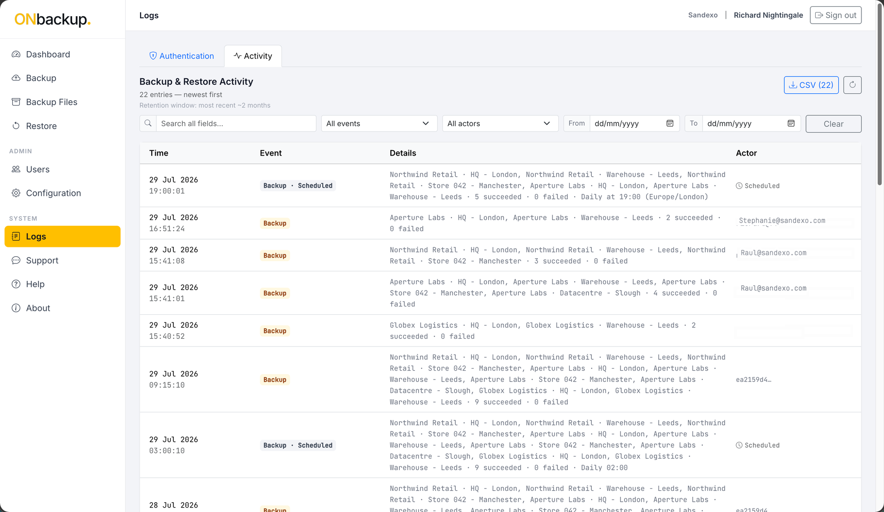Viewport: 884px width, 512px height.
Task: Click the Clear filters button
Action: (833, 124)
